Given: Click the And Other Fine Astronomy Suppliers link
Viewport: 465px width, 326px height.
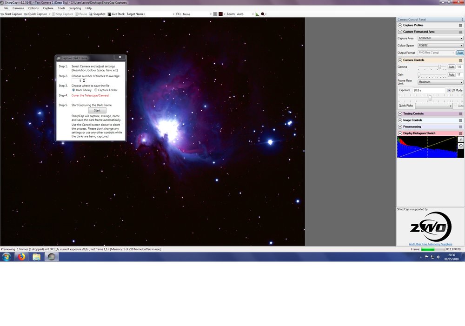Looking at the screenshot, I should [x=431, y=244].
